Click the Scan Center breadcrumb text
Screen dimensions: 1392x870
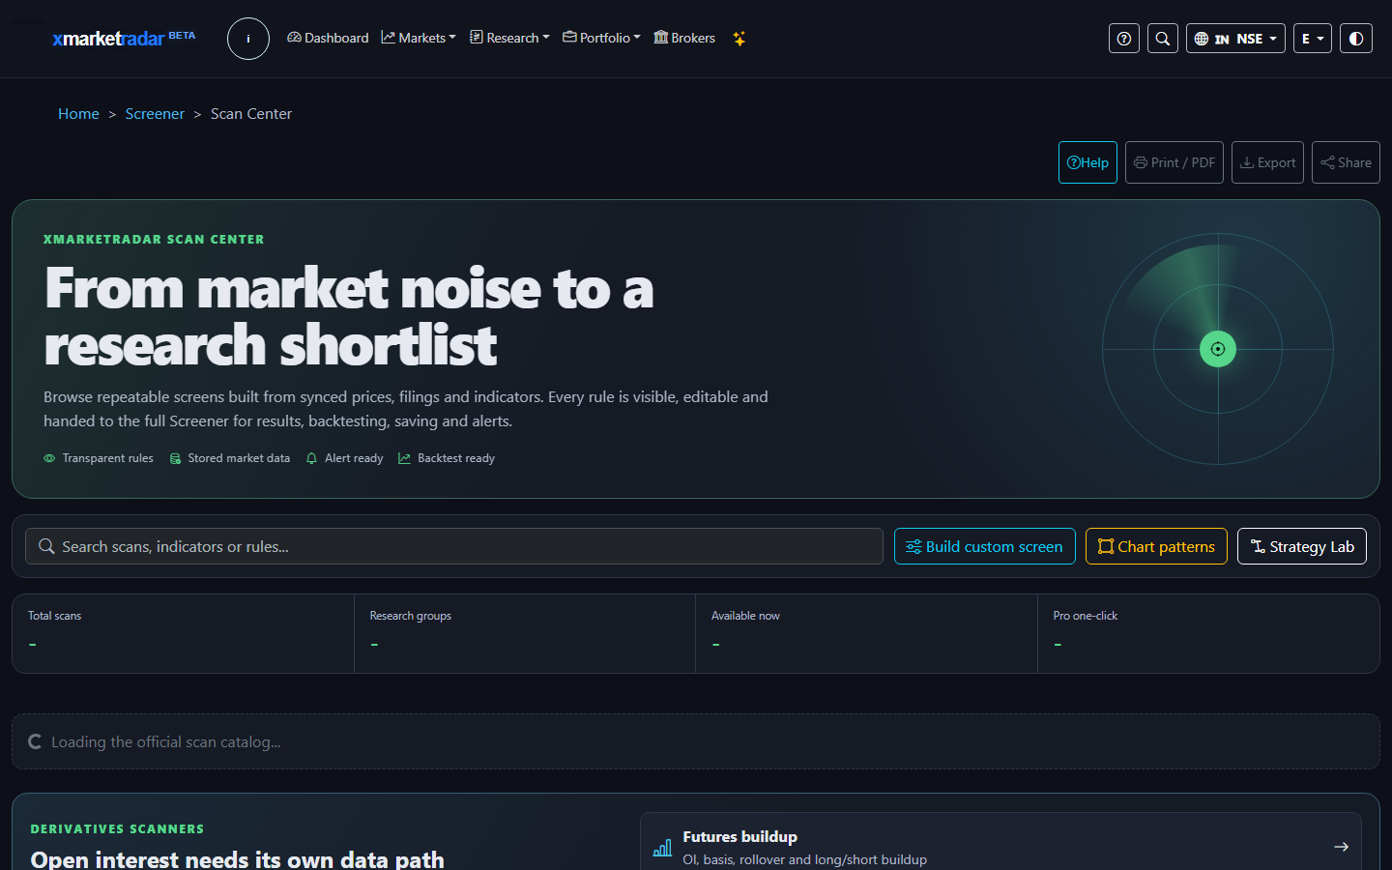251,114
